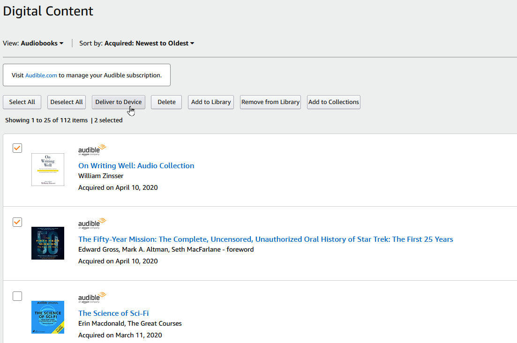517x343 pixels.
Task: Open The Science of Sci-Fi cover thumbnail
Action: coord(48,317)
